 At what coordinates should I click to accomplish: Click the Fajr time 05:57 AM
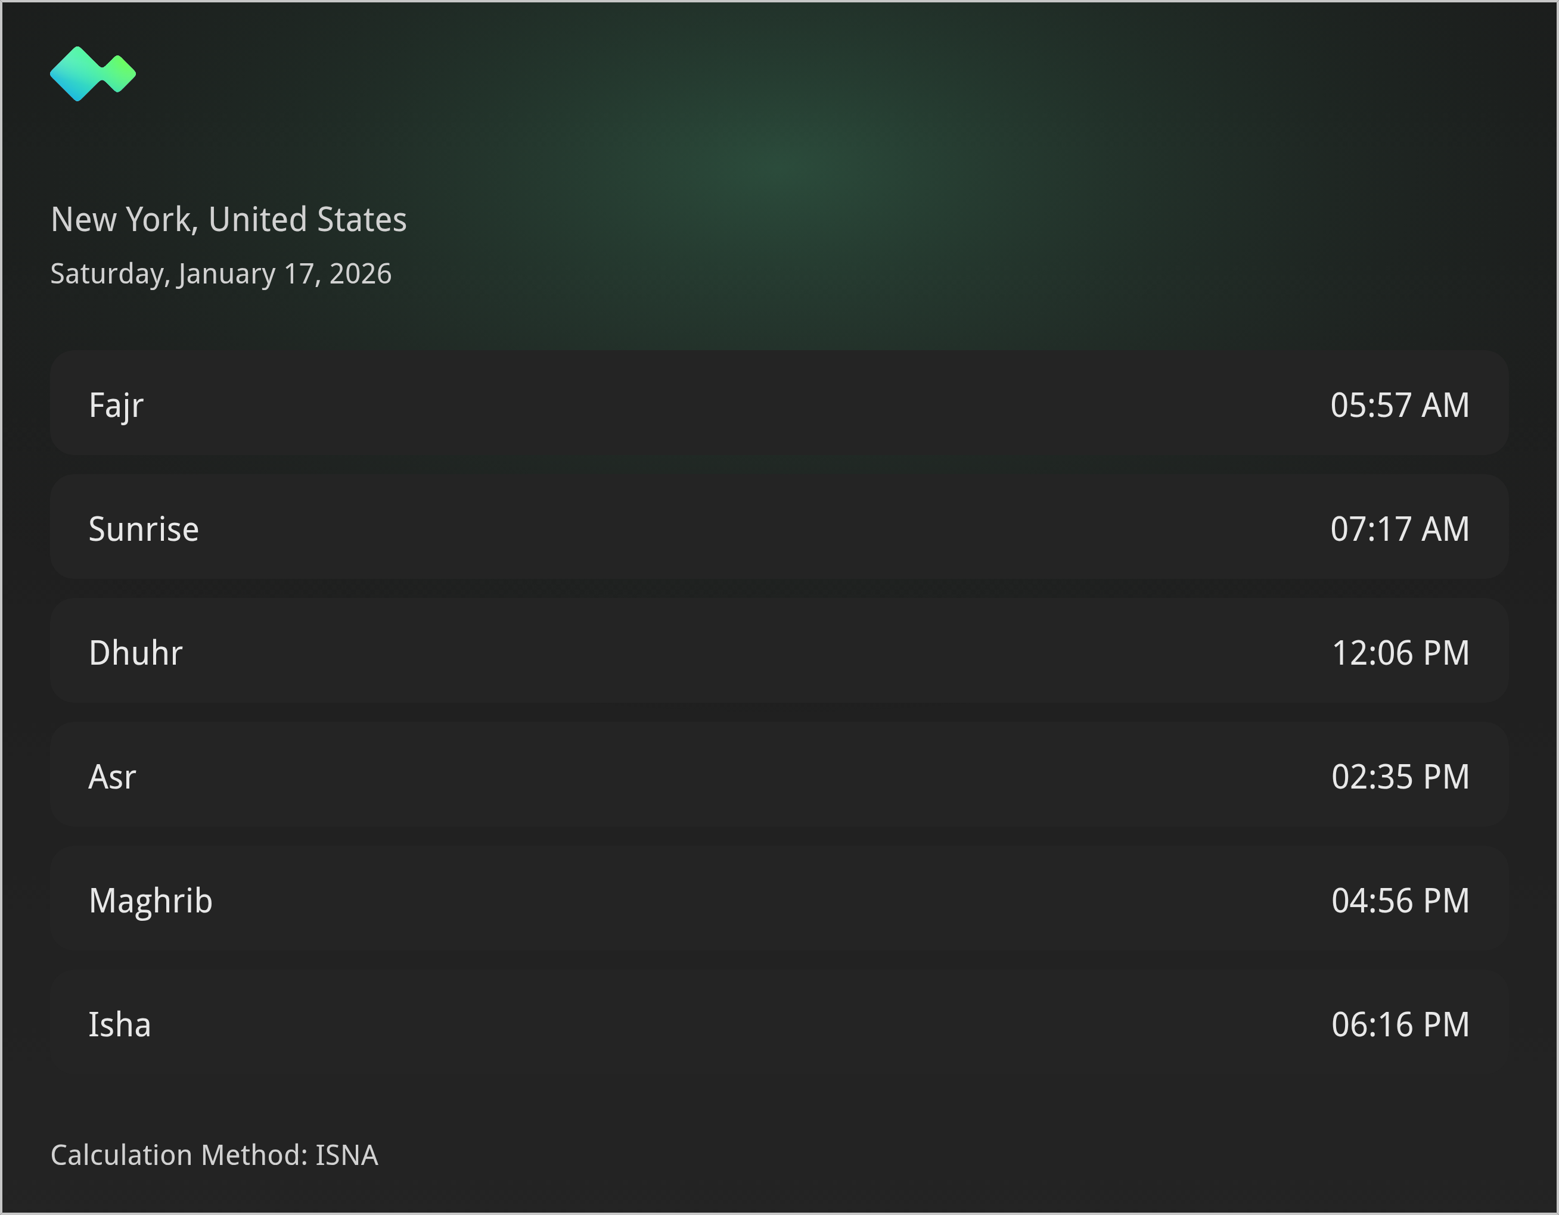coord(1400,404)
